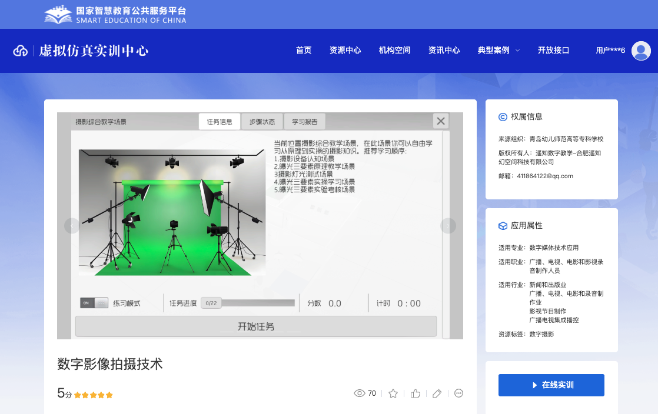Show the next preview image arrow
Viewport: 658px width, 414px height.
(448, 226)
